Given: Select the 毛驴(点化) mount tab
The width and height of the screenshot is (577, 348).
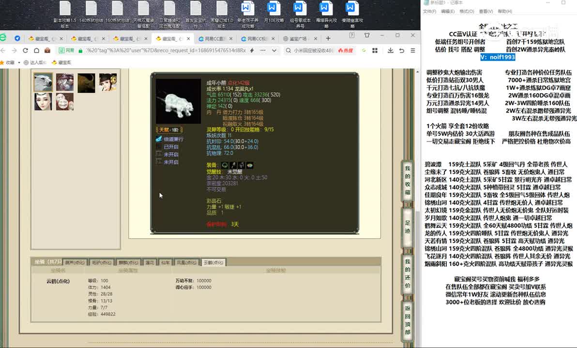Looking at the screenshot, I should pos(102,262).
